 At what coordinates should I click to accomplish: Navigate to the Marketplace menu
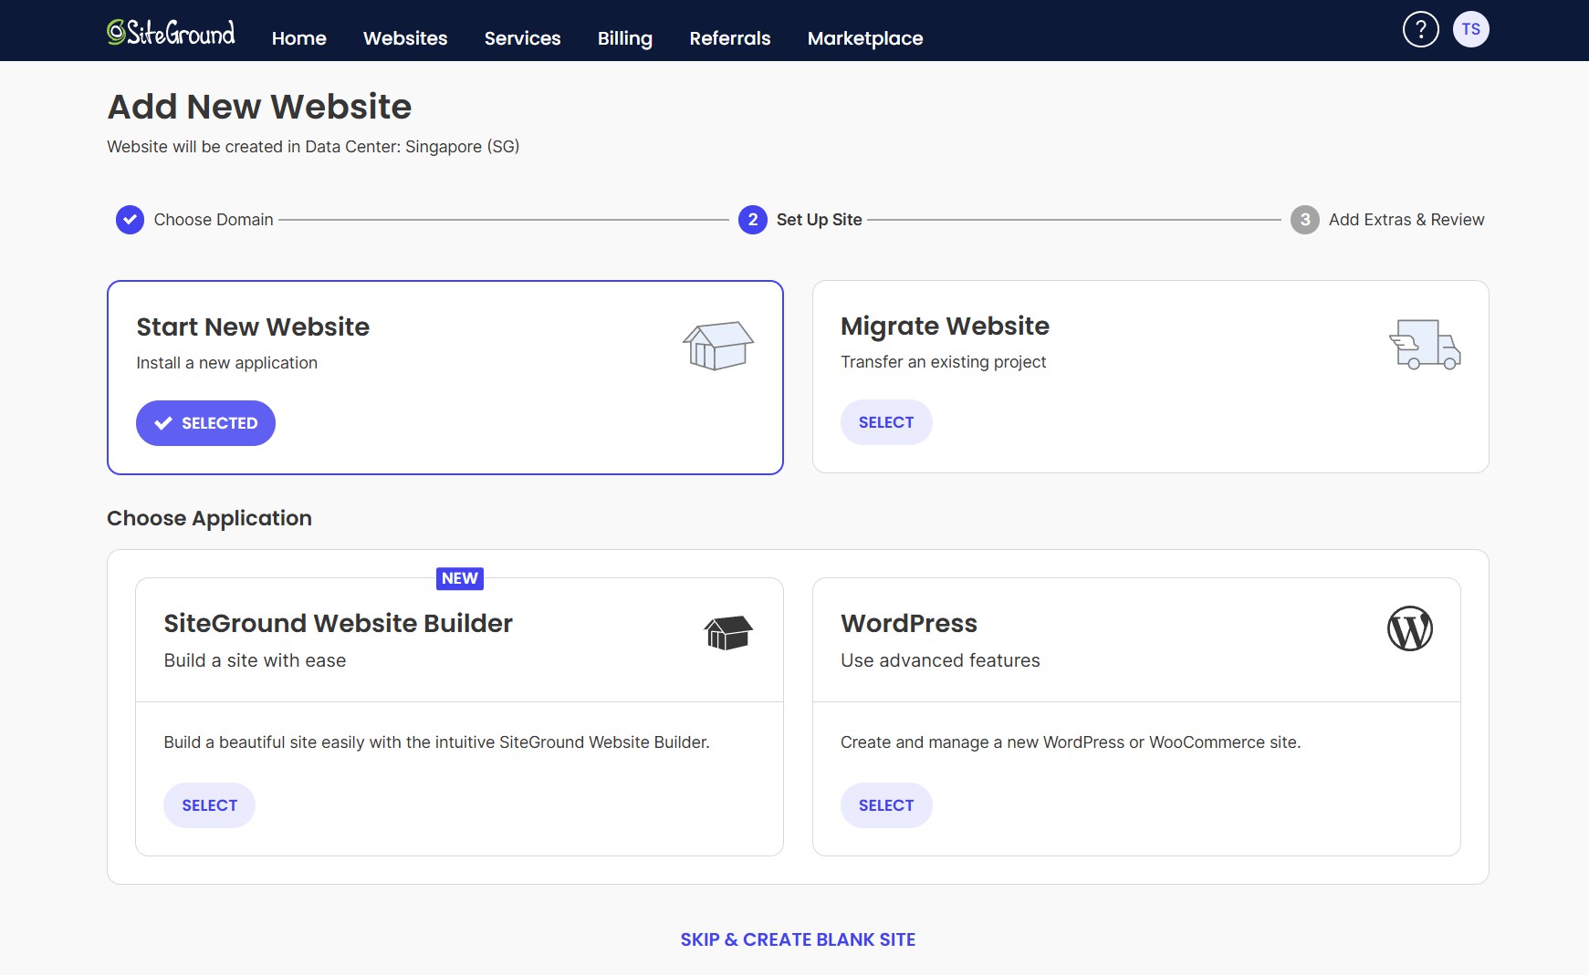click(864, 38)
